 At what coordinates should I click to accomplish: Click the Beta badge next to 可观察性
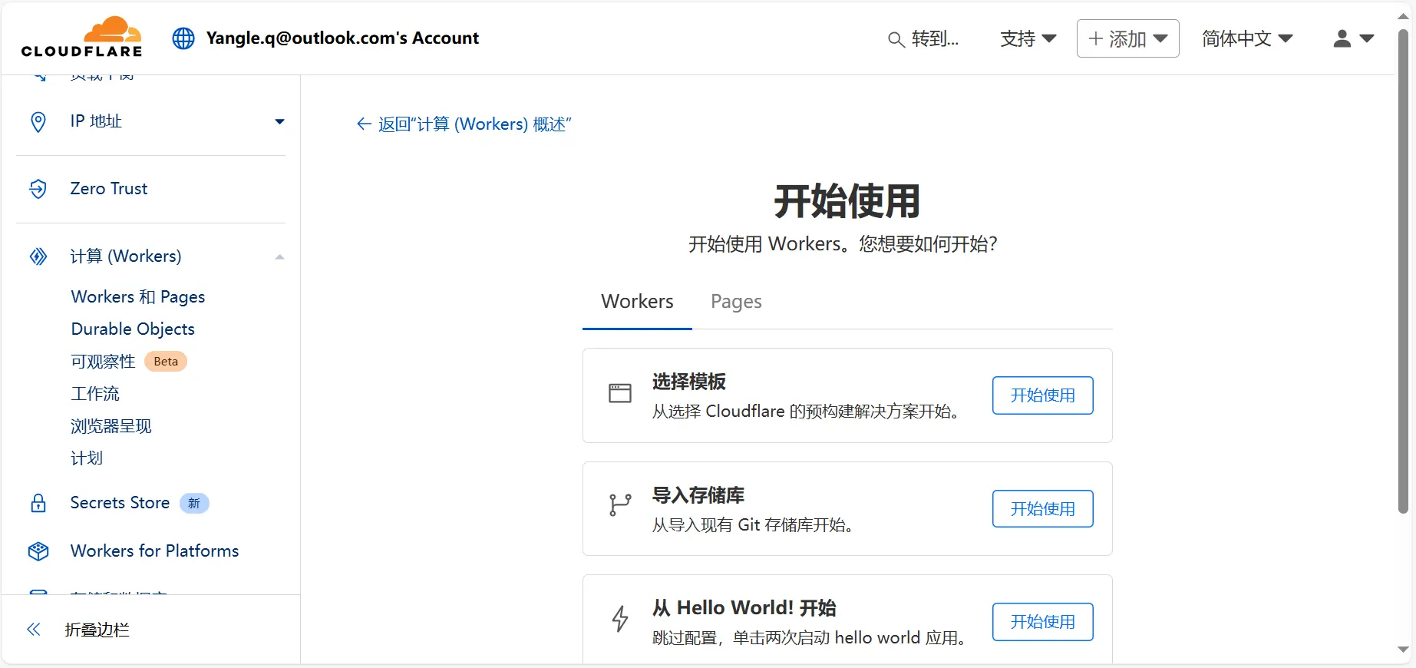click(x=166, y=362)
